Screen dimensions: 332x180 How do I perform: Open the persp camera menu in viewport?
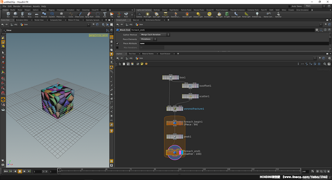[x=93, y=35]
